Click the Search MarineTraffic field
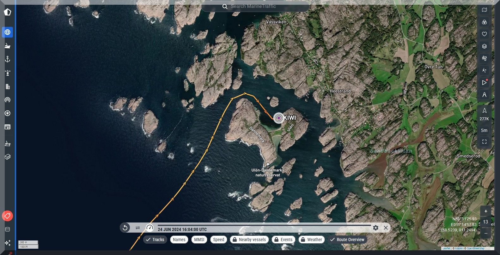The width and height of the screenshot is (500, 255). pyautogui.click(x=255, y=6)
